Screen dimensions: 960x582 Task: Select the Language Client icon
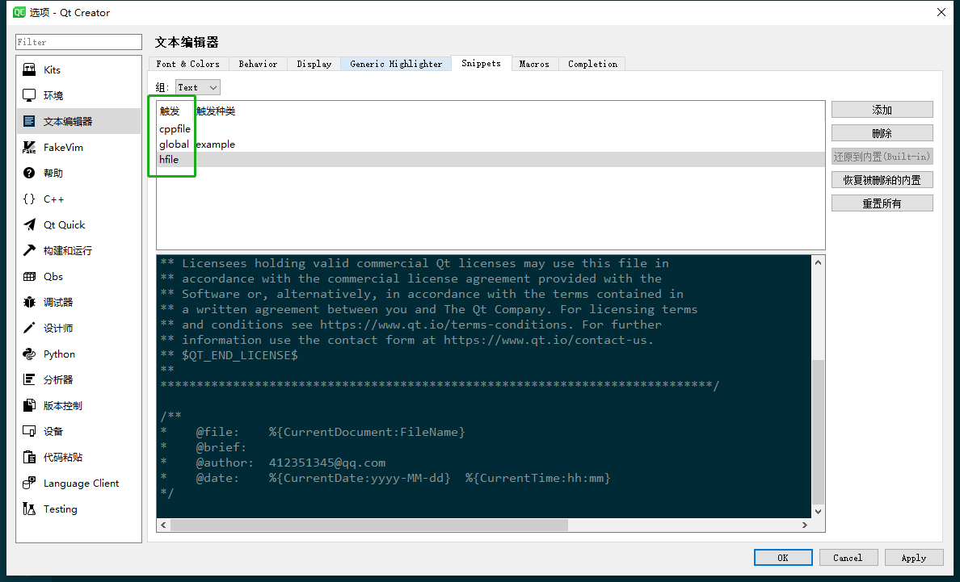[x=29, y=483]
